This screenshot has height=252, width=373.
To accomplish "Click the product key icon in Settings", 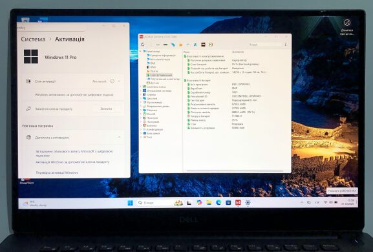I will click(x=28, y=109).
